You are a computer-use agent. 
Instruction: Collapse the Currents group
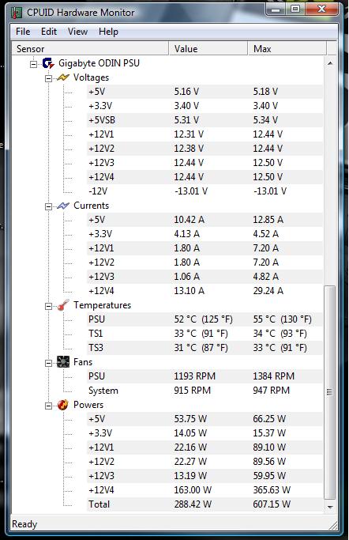[48, 206]
